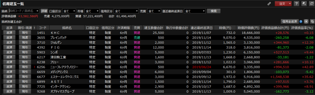Click 返済 button for ジョルダン row
This screenshot has width=315, height=95.
tap(9, 42)
